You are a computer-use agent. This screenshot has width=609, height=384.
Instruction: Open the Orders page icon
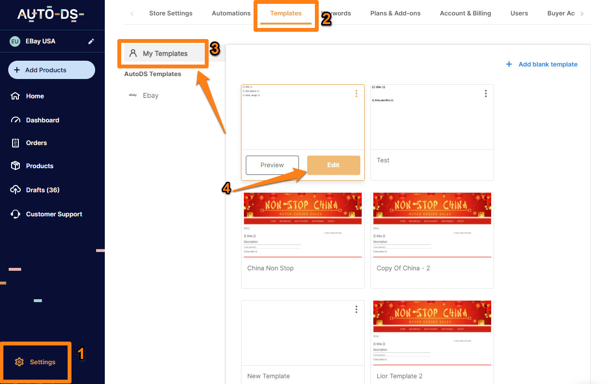[x=15, y=143]
